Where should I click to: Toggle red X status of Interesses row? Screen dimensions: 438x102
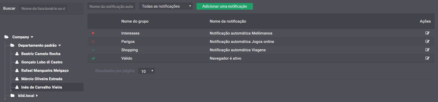(x=93, y=33)
